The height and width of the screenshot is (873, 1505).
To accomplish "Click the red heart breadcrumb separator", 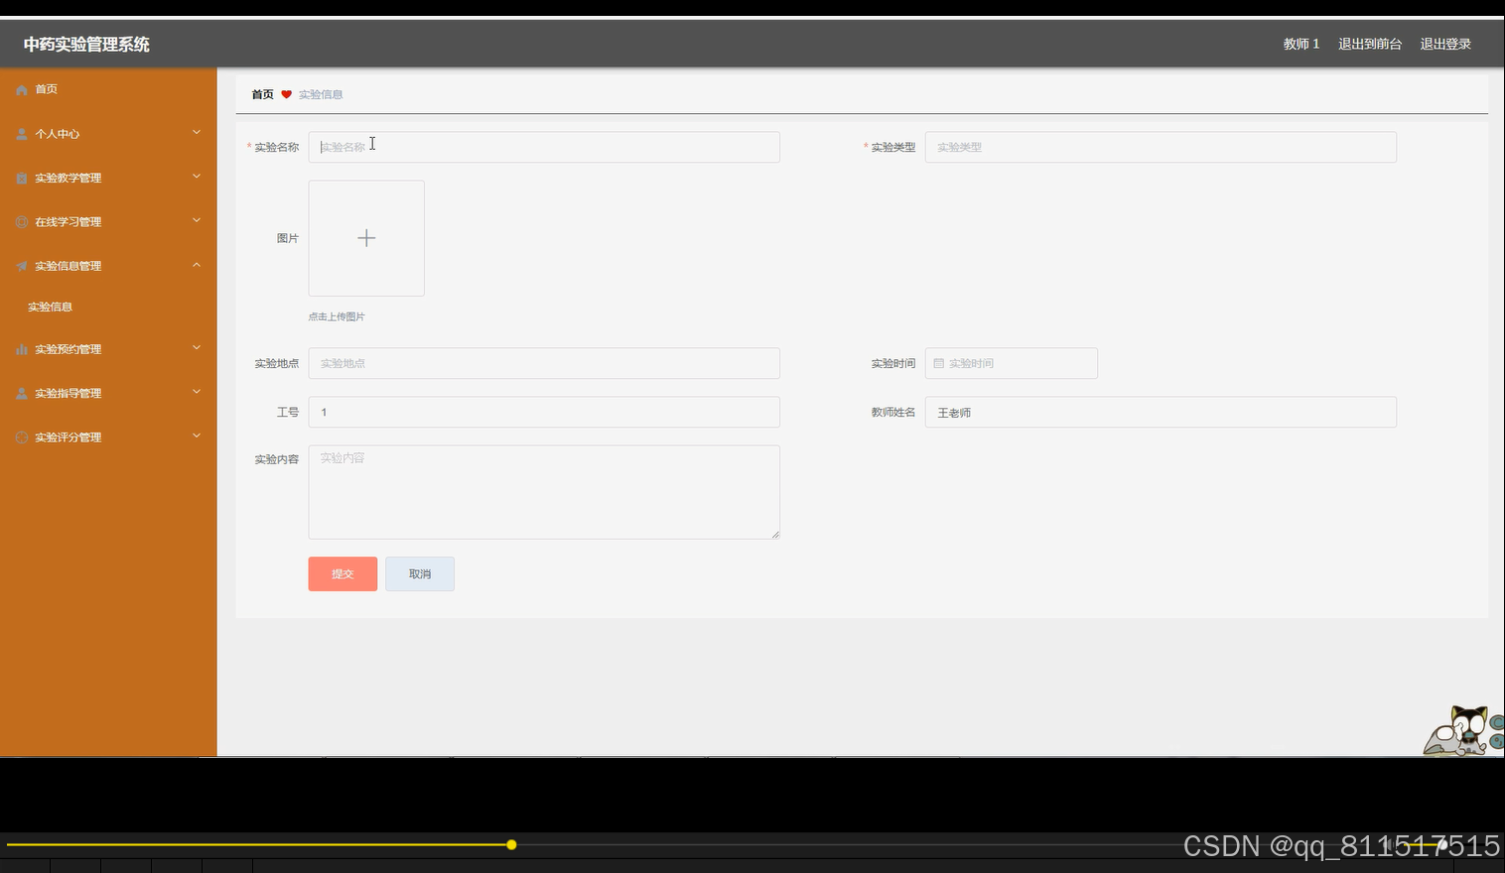I will [x=286, y=94].
